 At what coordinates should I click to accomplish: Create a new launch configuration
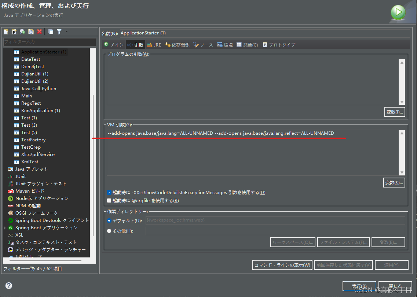[6, 31]
